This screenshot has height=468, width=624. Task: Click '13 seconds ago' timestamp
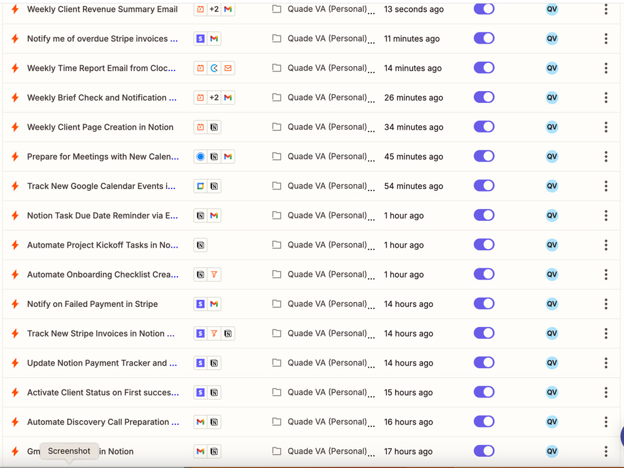tap(414, 9)
